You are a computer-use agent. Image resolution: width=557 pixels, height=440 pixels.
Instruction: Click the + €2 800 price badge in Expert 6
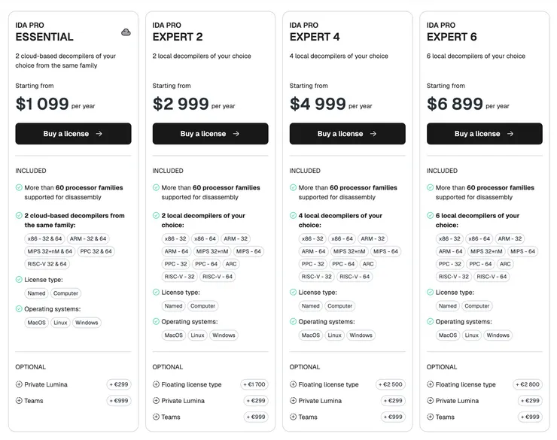(x=528, y=384)
